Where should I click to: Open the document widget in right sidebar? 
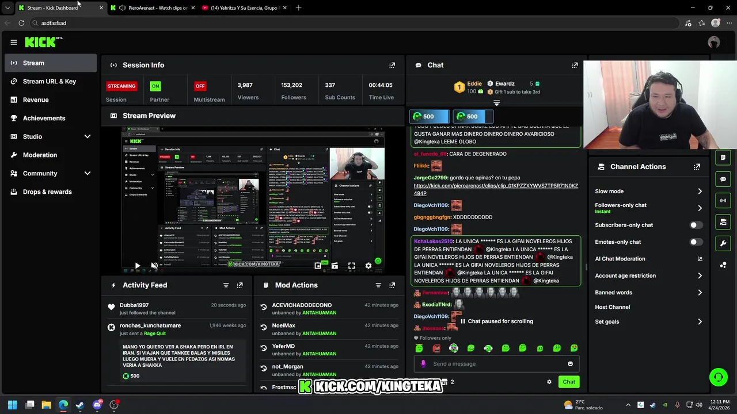(x=723, y=158)
